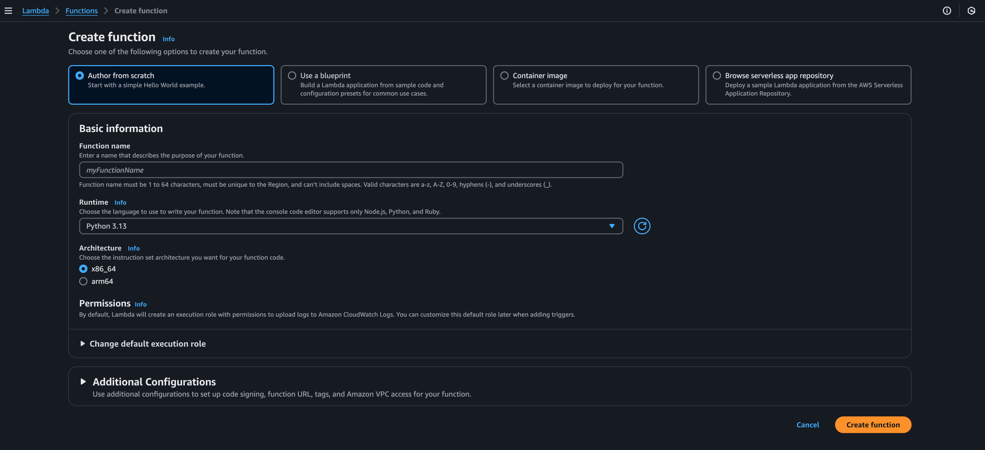Choose Browse serverless app repository option
The width and height of the screenshot is (985, 450).
[x=808, y=85]
